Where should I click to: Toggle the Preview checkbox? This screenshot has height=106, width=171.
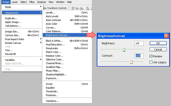[151, 56]
